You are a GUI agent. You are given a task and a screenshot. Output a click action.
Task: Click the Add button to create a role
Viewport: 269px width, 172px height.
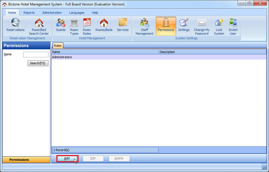click(67, 158)
